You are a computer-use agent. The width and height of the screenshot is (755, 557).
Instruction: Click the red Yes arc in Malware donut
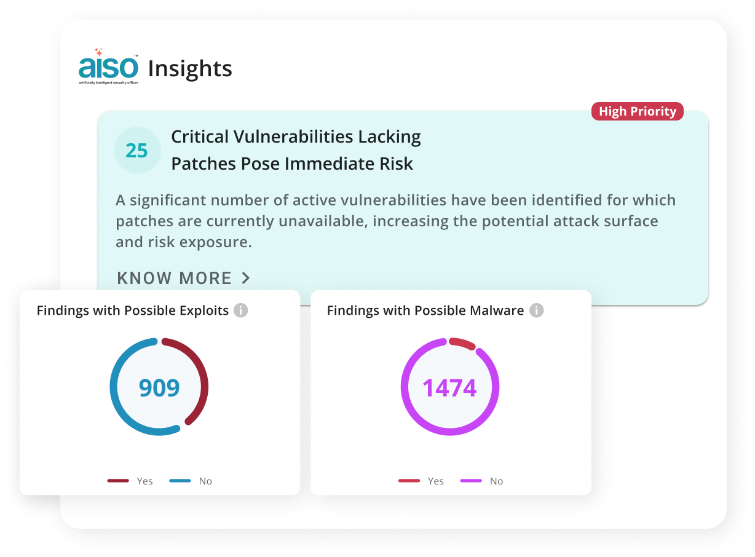tap(462, 342)
